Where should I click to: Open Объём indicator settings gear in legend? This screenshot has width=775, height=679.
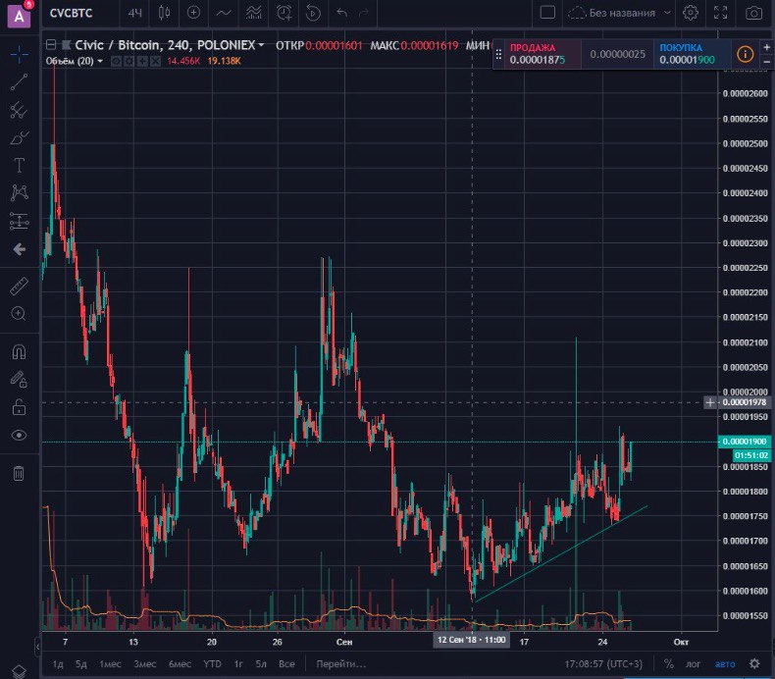[x=129, y=61]
